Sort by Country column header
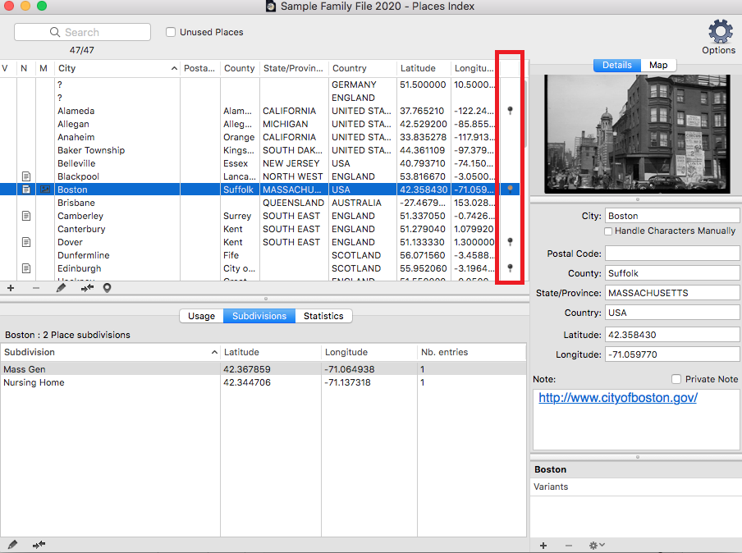The width and height of the screenshot is (742, 553). [x=363, y=68]
